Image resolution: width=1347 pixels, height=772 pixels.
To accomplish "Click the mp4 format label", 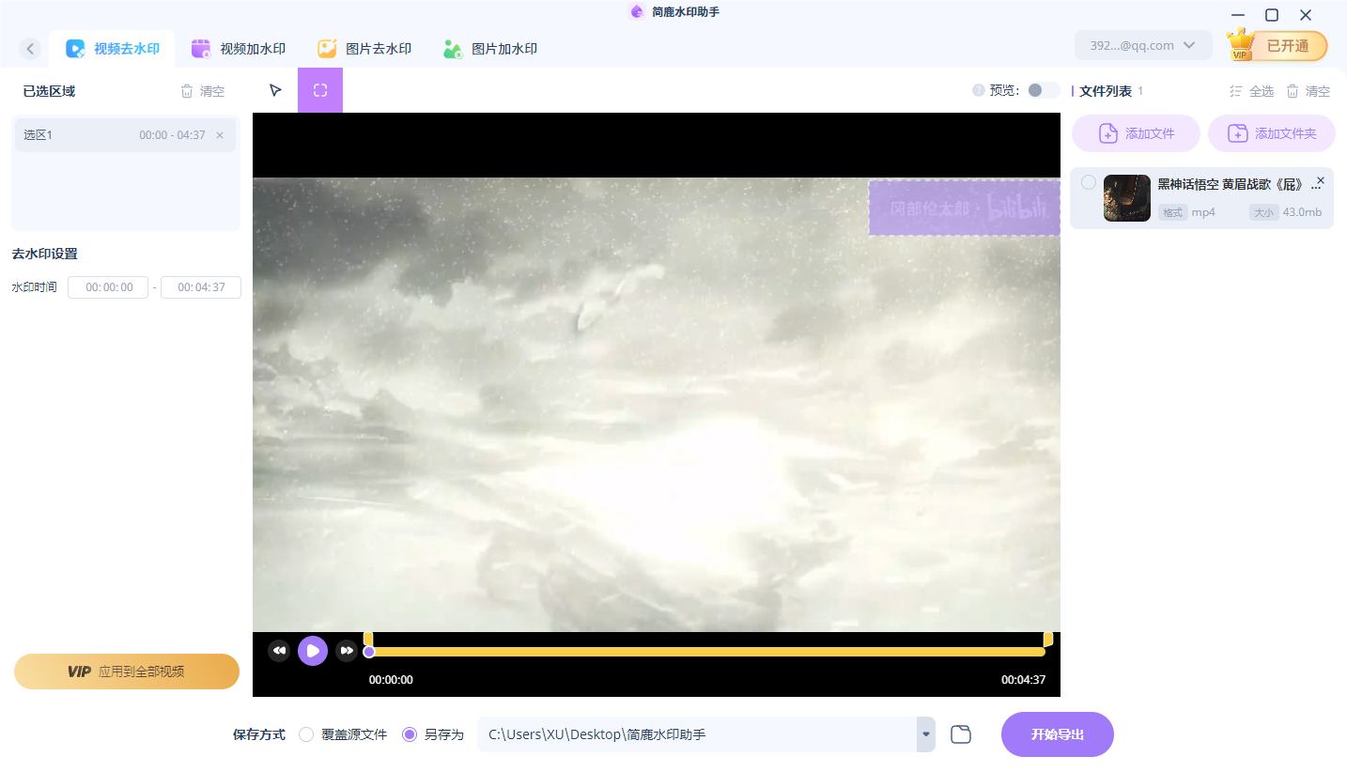I will click(1203, 212).
